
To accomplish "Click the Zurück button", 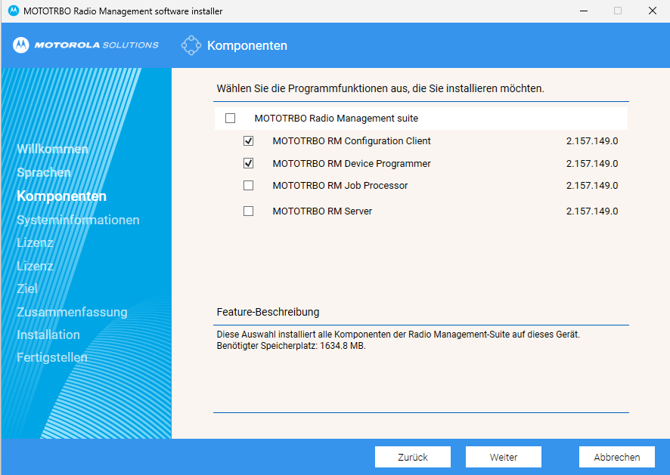I will click(413, 457).
